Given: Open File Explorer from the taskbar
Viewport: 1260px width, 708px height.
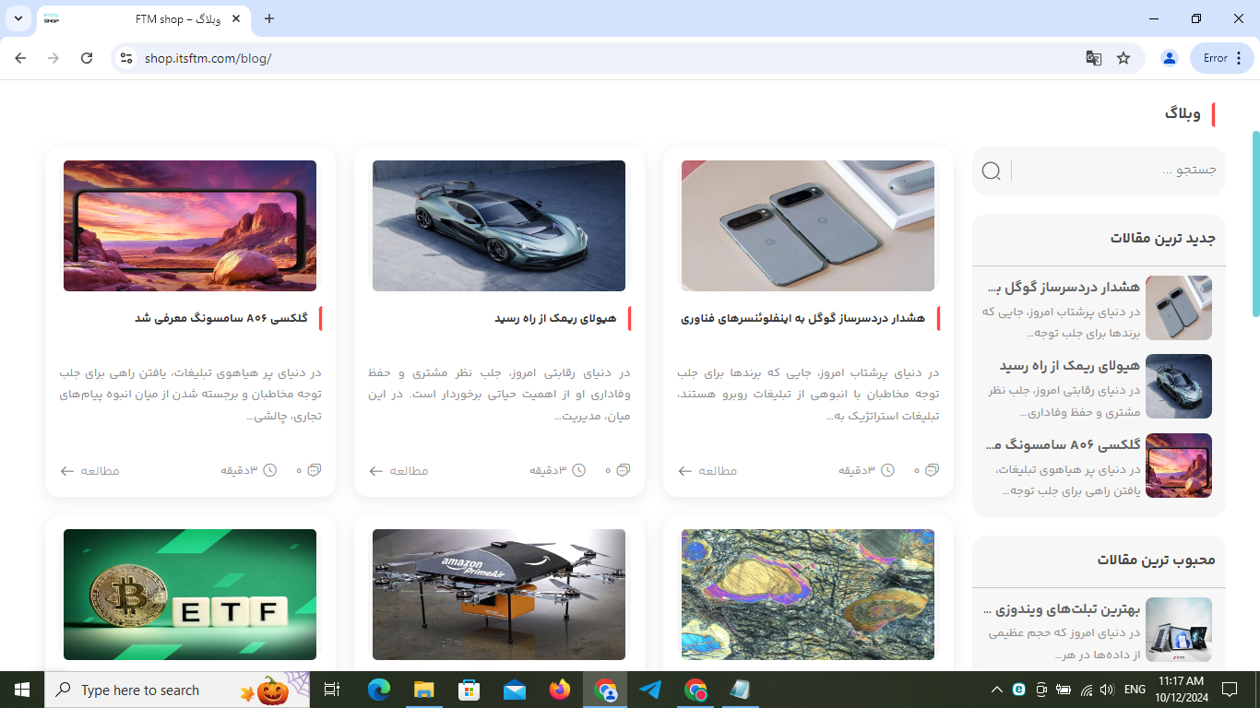Looking at the screenshot, I should click(423, 690).
